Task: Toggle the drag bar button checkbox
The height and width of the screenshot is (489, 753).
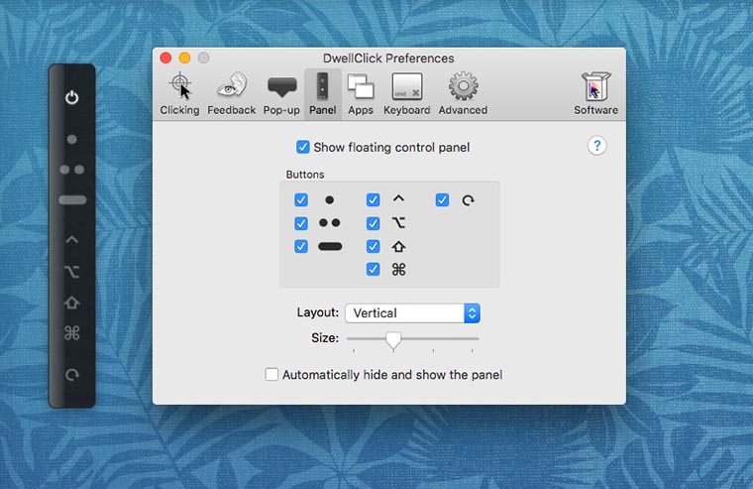Action: (x=301, y=247)
